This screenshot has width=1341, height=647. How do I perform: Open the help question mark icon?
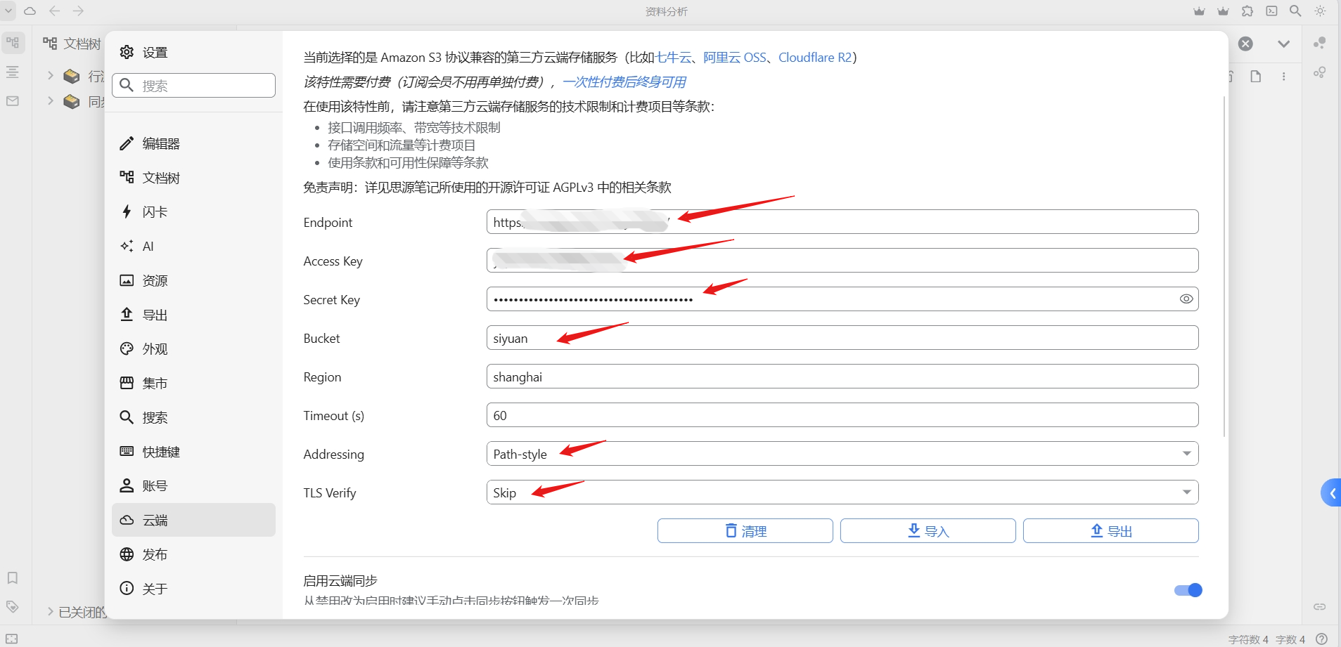(1322, 639)
